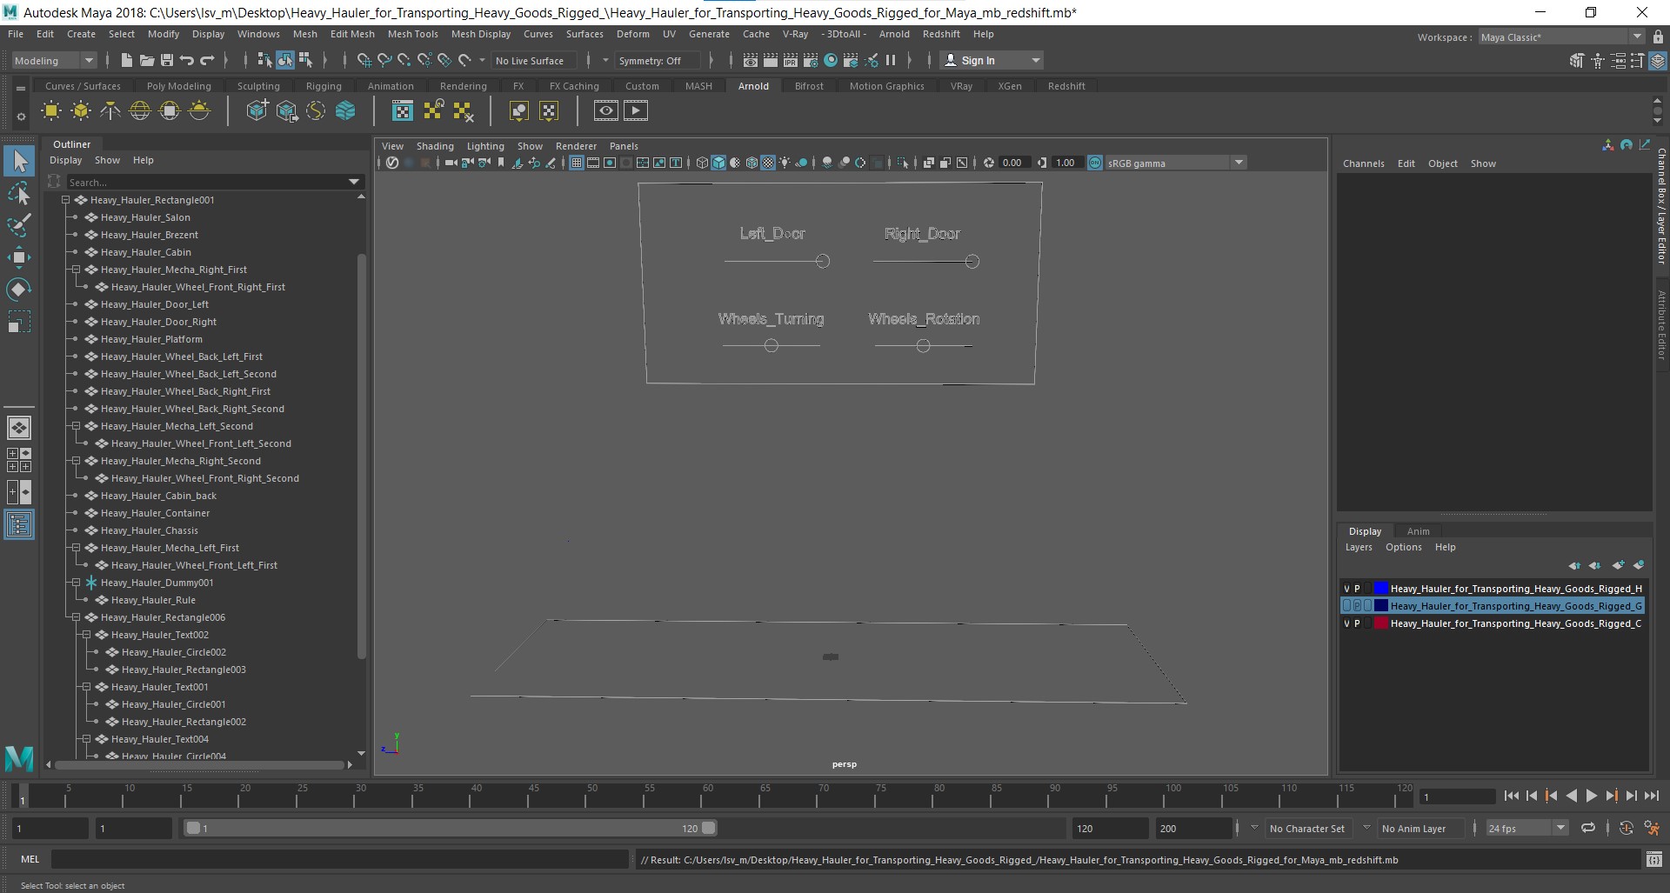The width and height of the screenshot is (1670, 893).
Task: Open the Script Editor icon at bottom right
Action: coord(1654,860)
